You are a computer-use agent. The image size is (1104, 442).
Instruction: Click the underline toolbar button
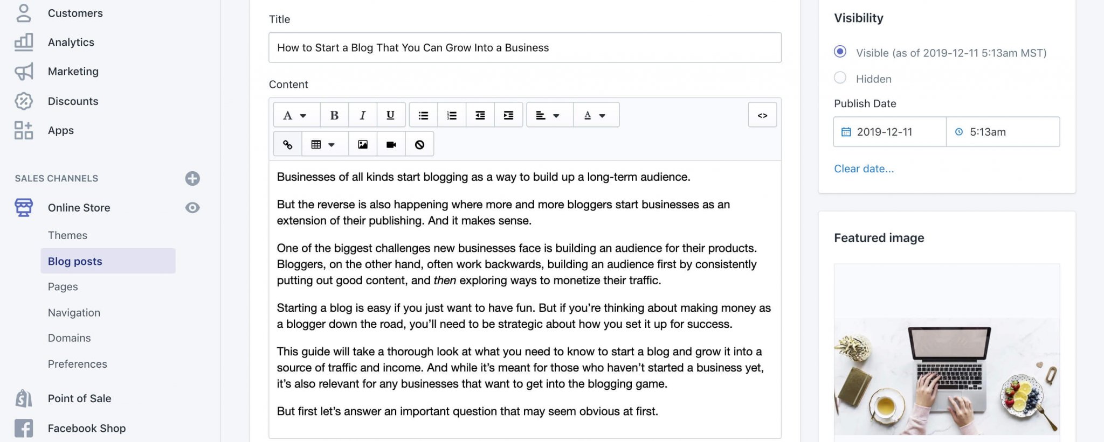(390, 115)
